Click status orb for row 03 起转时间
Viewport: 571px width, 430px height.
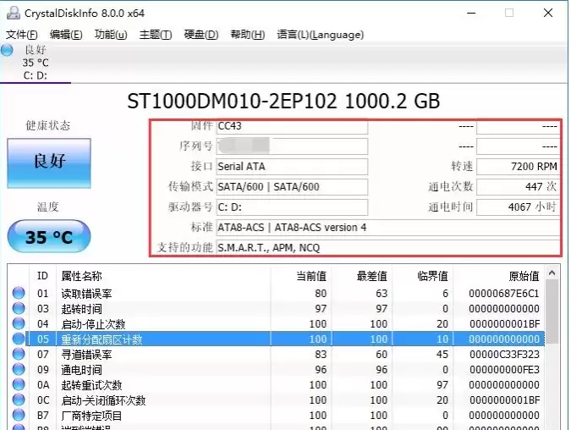(x=19, y=308)
